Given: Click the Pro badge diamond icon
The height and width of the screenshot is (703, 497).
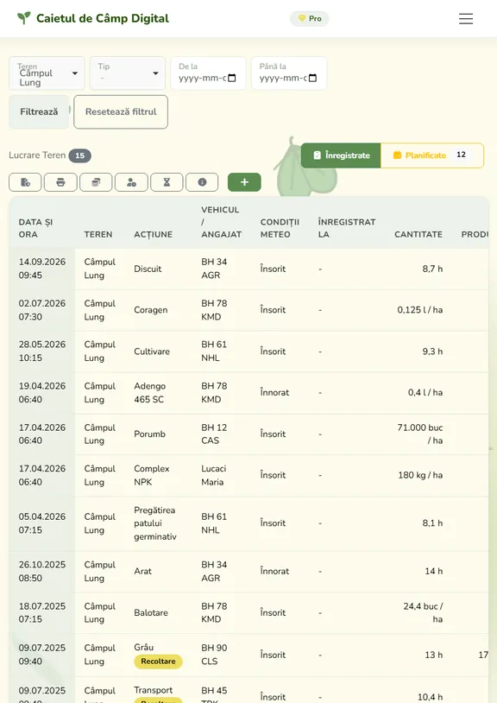Looking at the screenshot, I should [302, 18].
